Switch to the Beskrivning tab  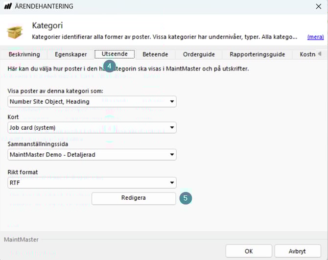click(24, 54)
